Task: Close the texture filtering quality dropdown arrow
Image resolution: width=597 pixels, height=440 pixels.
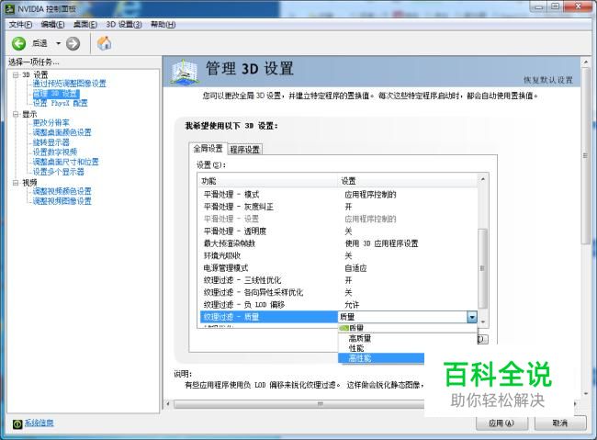Action: point(472,317)
